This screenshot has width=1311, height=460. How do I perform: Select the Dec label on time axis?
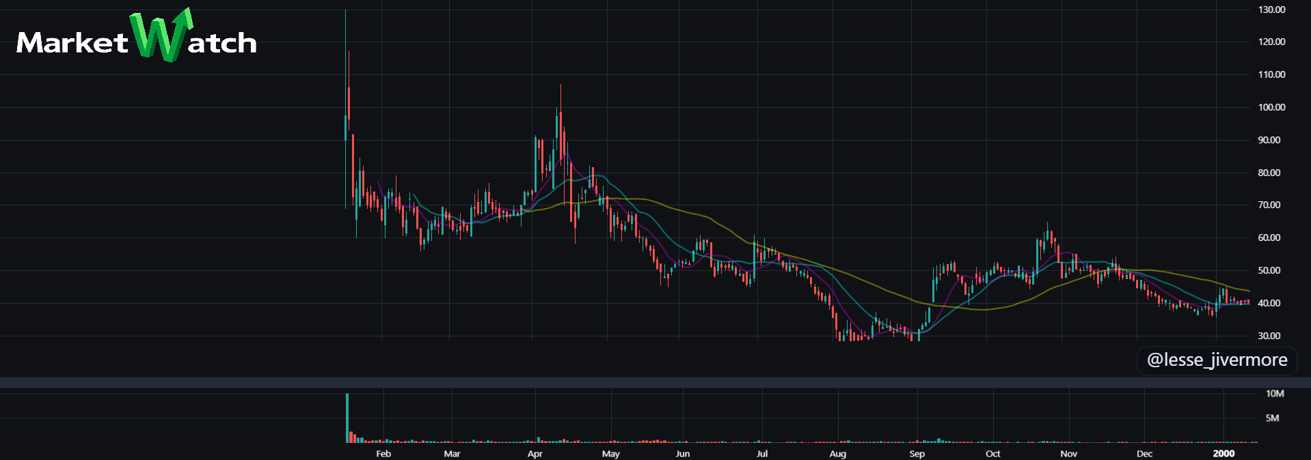click(x=1144, y=454)
